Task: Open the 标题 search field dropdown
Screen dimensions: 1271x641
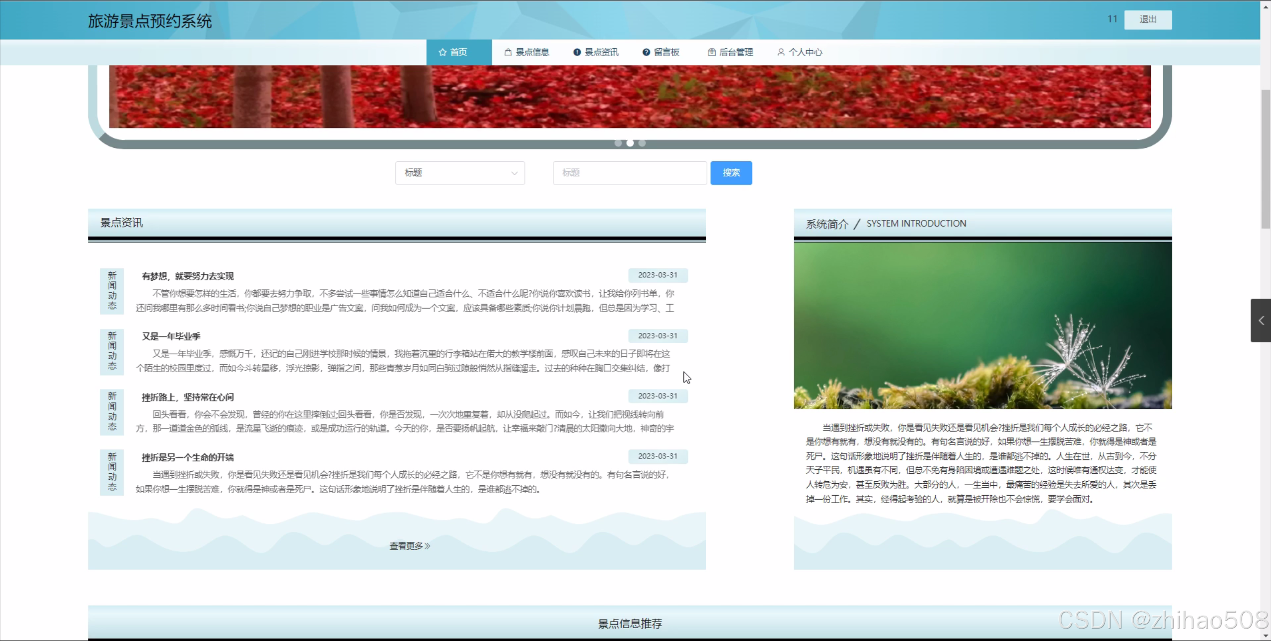Action: (460, 173)
